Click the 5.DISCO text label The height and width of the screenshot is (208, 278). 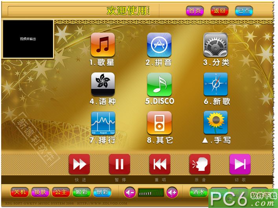click(x=160, y=101)
